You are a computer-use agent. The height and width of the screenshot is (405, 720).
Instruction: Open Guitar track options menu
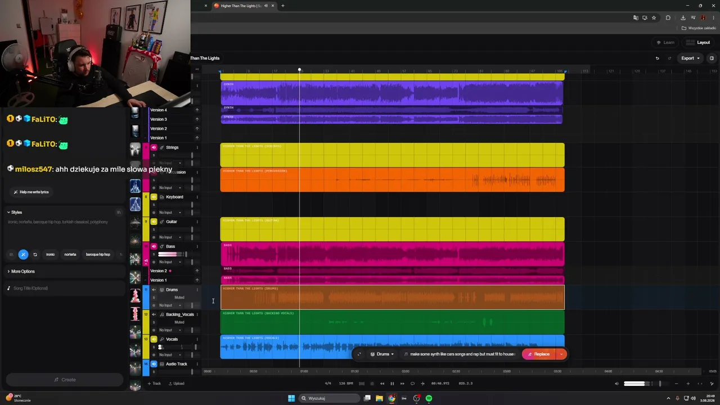(197, 222)
